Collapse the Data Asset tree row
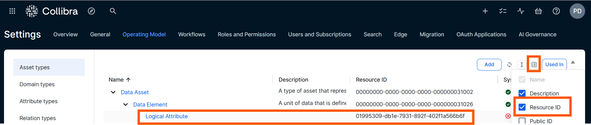591x125 pixels. tap(113, 92)
